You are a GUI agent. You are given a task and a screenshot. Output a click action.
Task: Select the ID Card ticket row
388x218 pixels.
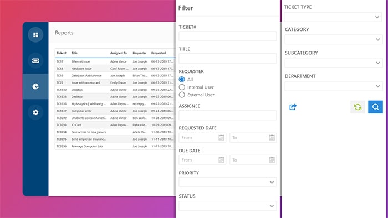(115, 125)
